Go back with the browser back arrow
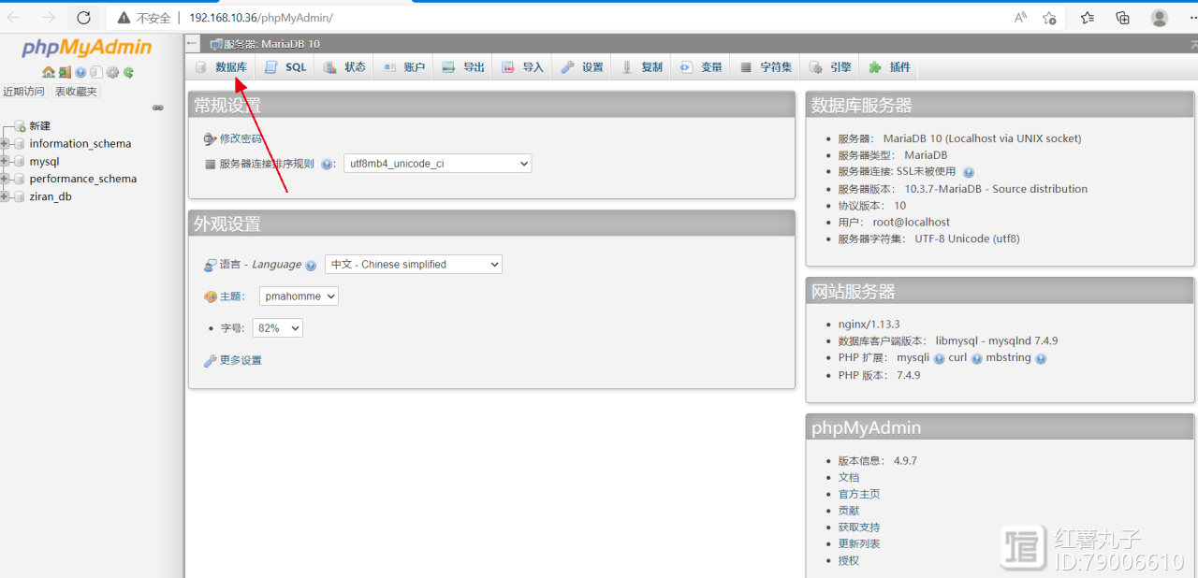Screen dimensions: 1198x578 point(14,18)
